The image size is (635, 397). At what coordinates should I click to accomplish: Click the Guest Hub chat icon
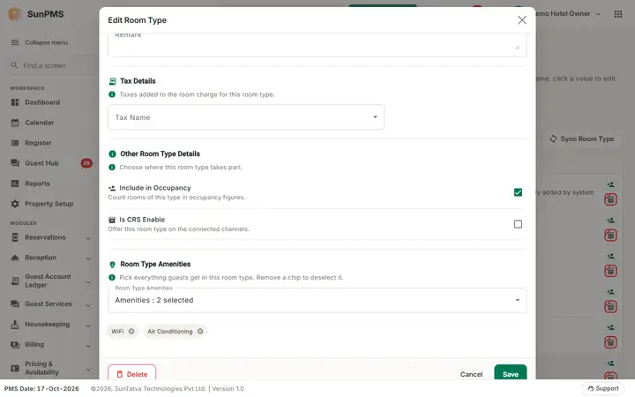tap(15, 163)
